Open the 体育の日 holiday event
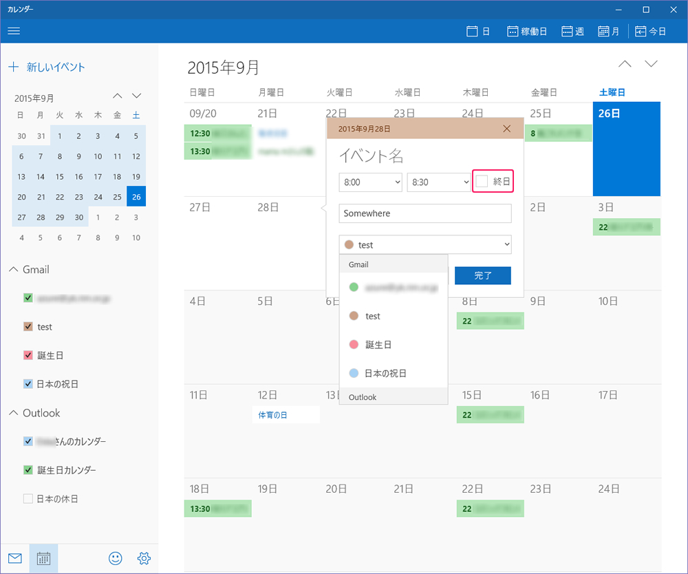This screenshot has height=574, width=688. tap(286, 415)
